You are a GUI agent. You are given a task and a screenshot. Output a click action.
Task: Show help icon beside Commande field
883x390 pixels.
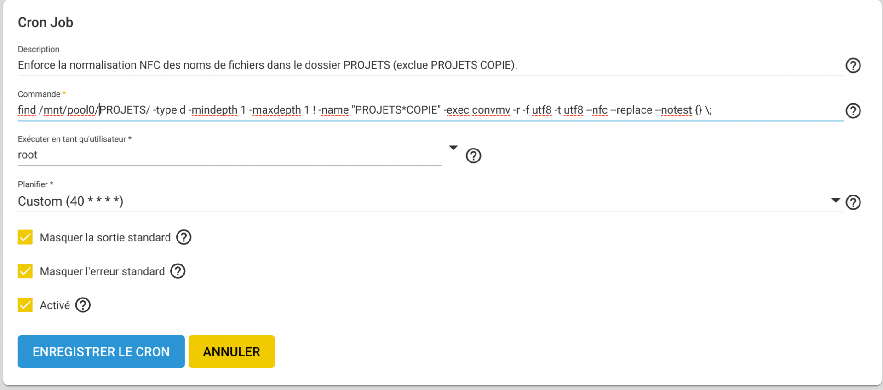pyautogui.click(x=853, y=111)
